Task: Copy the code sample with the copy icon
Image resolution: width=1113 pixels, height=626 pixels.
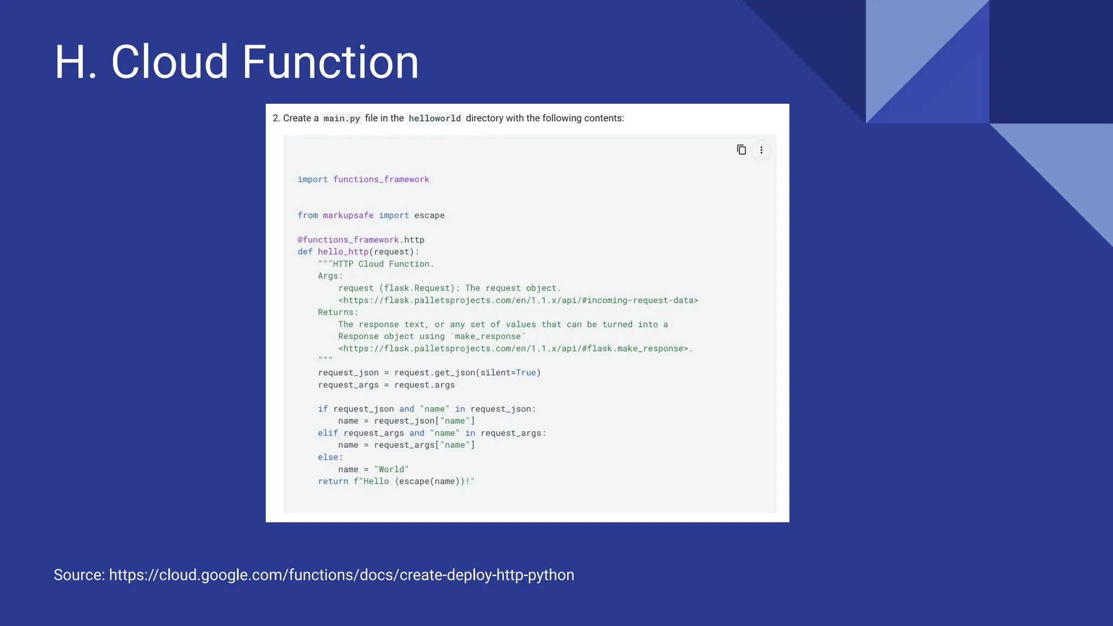Action: pos(741,149)
